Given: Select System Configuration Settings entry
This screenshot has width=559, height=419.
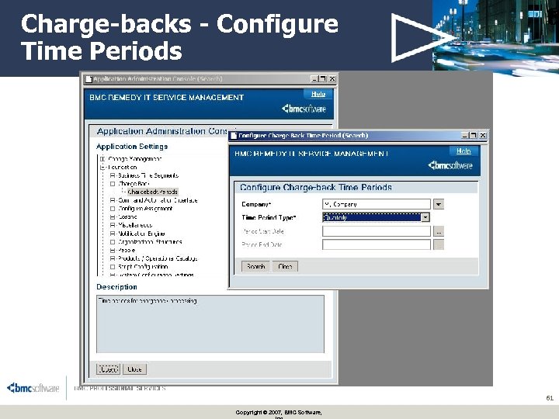Looking at the screenshot, I should pos(156,275).
